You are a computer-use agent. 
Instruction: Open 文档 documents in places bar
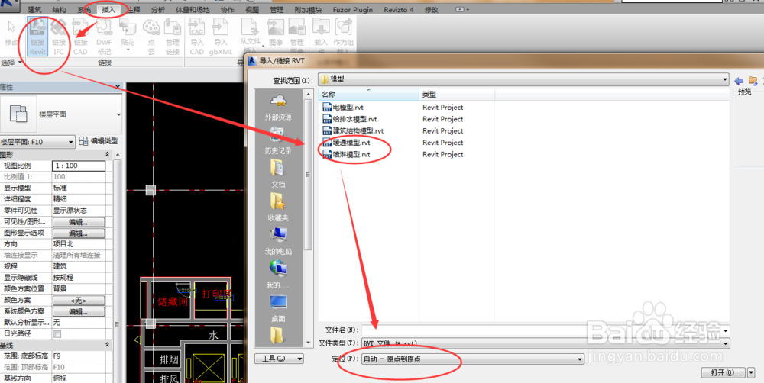pos(278,174)
